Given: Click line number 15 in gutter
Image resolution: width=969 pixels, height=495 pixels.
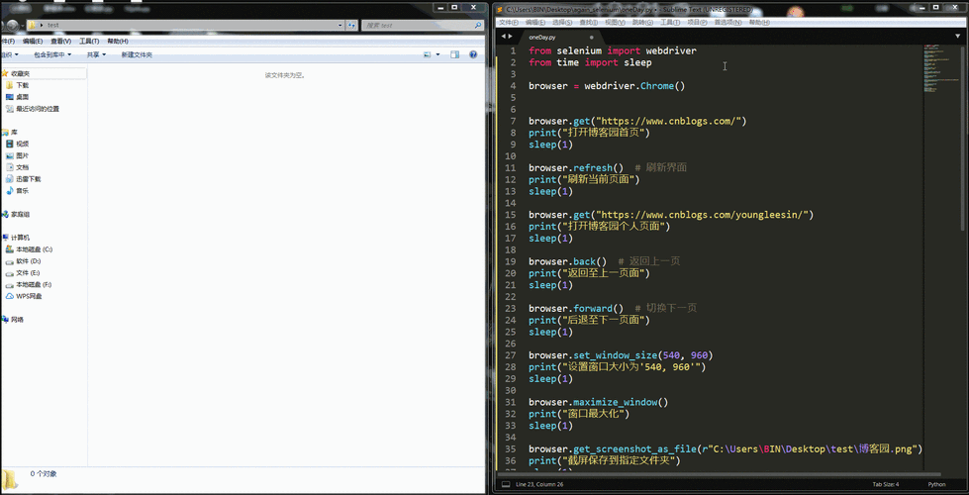Looking at the screenshot, I should tap(510, 215).
